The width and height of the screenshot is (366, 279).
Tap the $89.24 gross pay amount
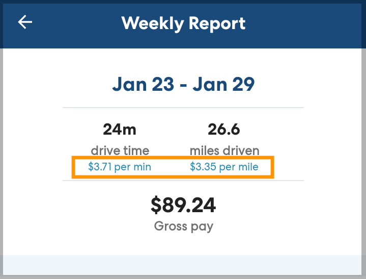(183, 205)
